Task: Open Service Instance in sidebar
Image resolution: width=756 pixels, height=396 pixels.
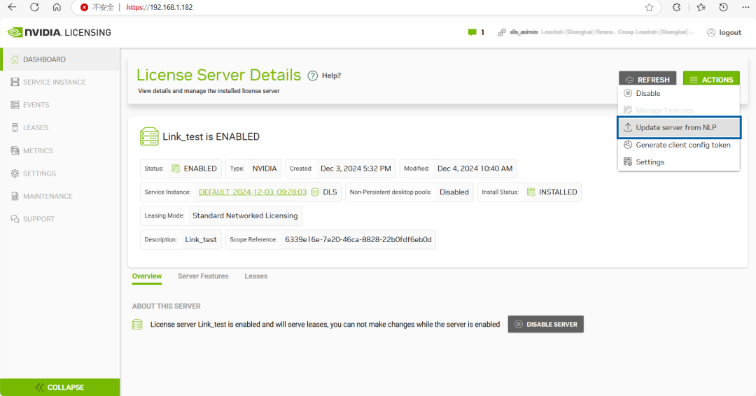Action: pyautogui.click(x=60, y=82)
